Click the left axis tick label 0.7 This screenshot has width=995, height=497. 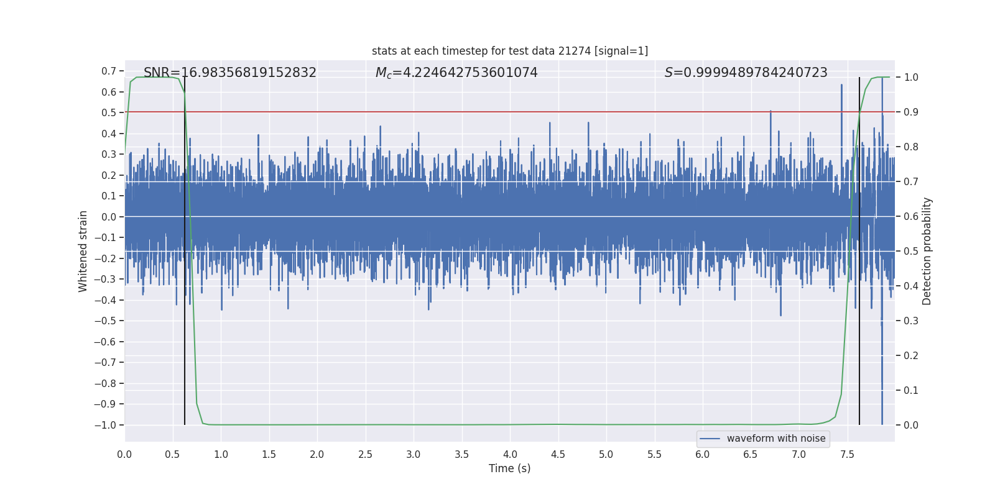[109, 71]
